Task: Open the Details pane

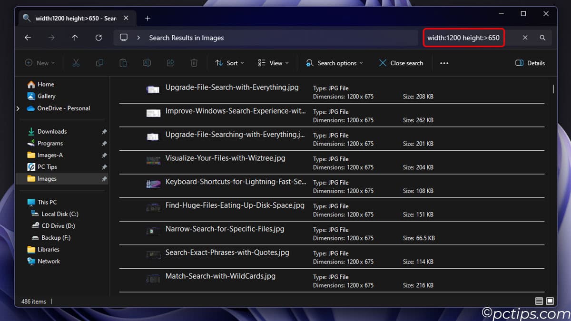Action: coord(530,63)
